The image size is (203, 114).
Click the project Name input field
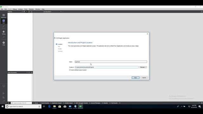[111, 62]
